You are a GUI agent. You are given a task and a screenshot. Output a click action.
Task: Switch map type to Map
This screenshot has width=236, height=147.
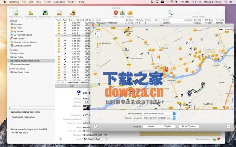221,29
